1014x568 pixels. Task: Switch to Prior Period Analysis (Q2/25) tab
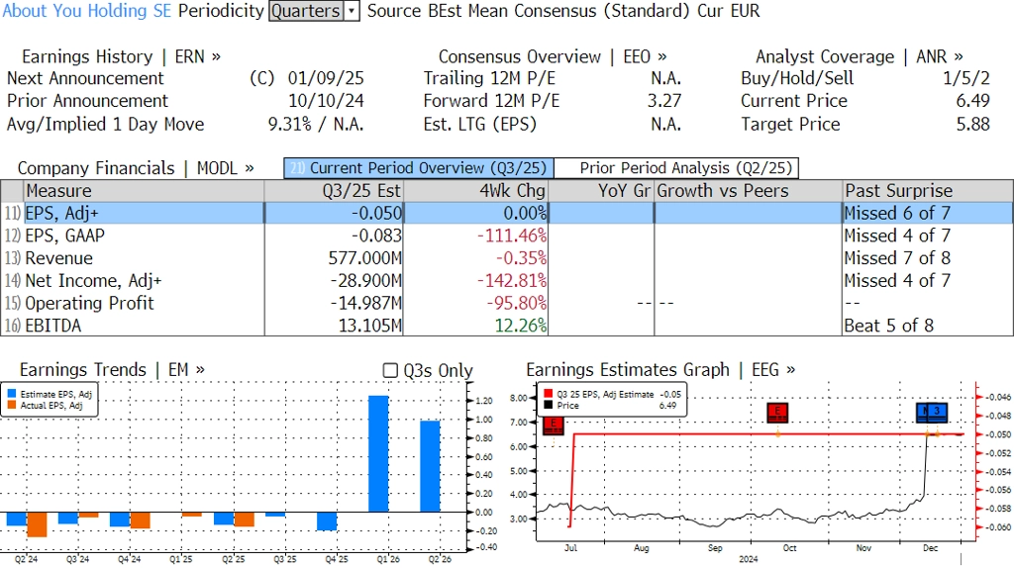677,168
